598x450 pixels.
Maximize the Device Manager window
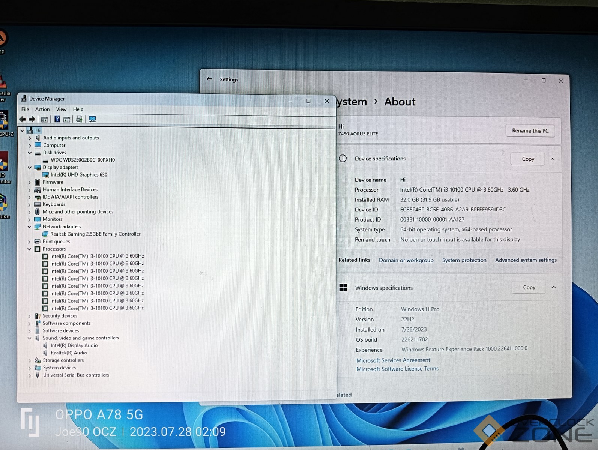[308, 101]
